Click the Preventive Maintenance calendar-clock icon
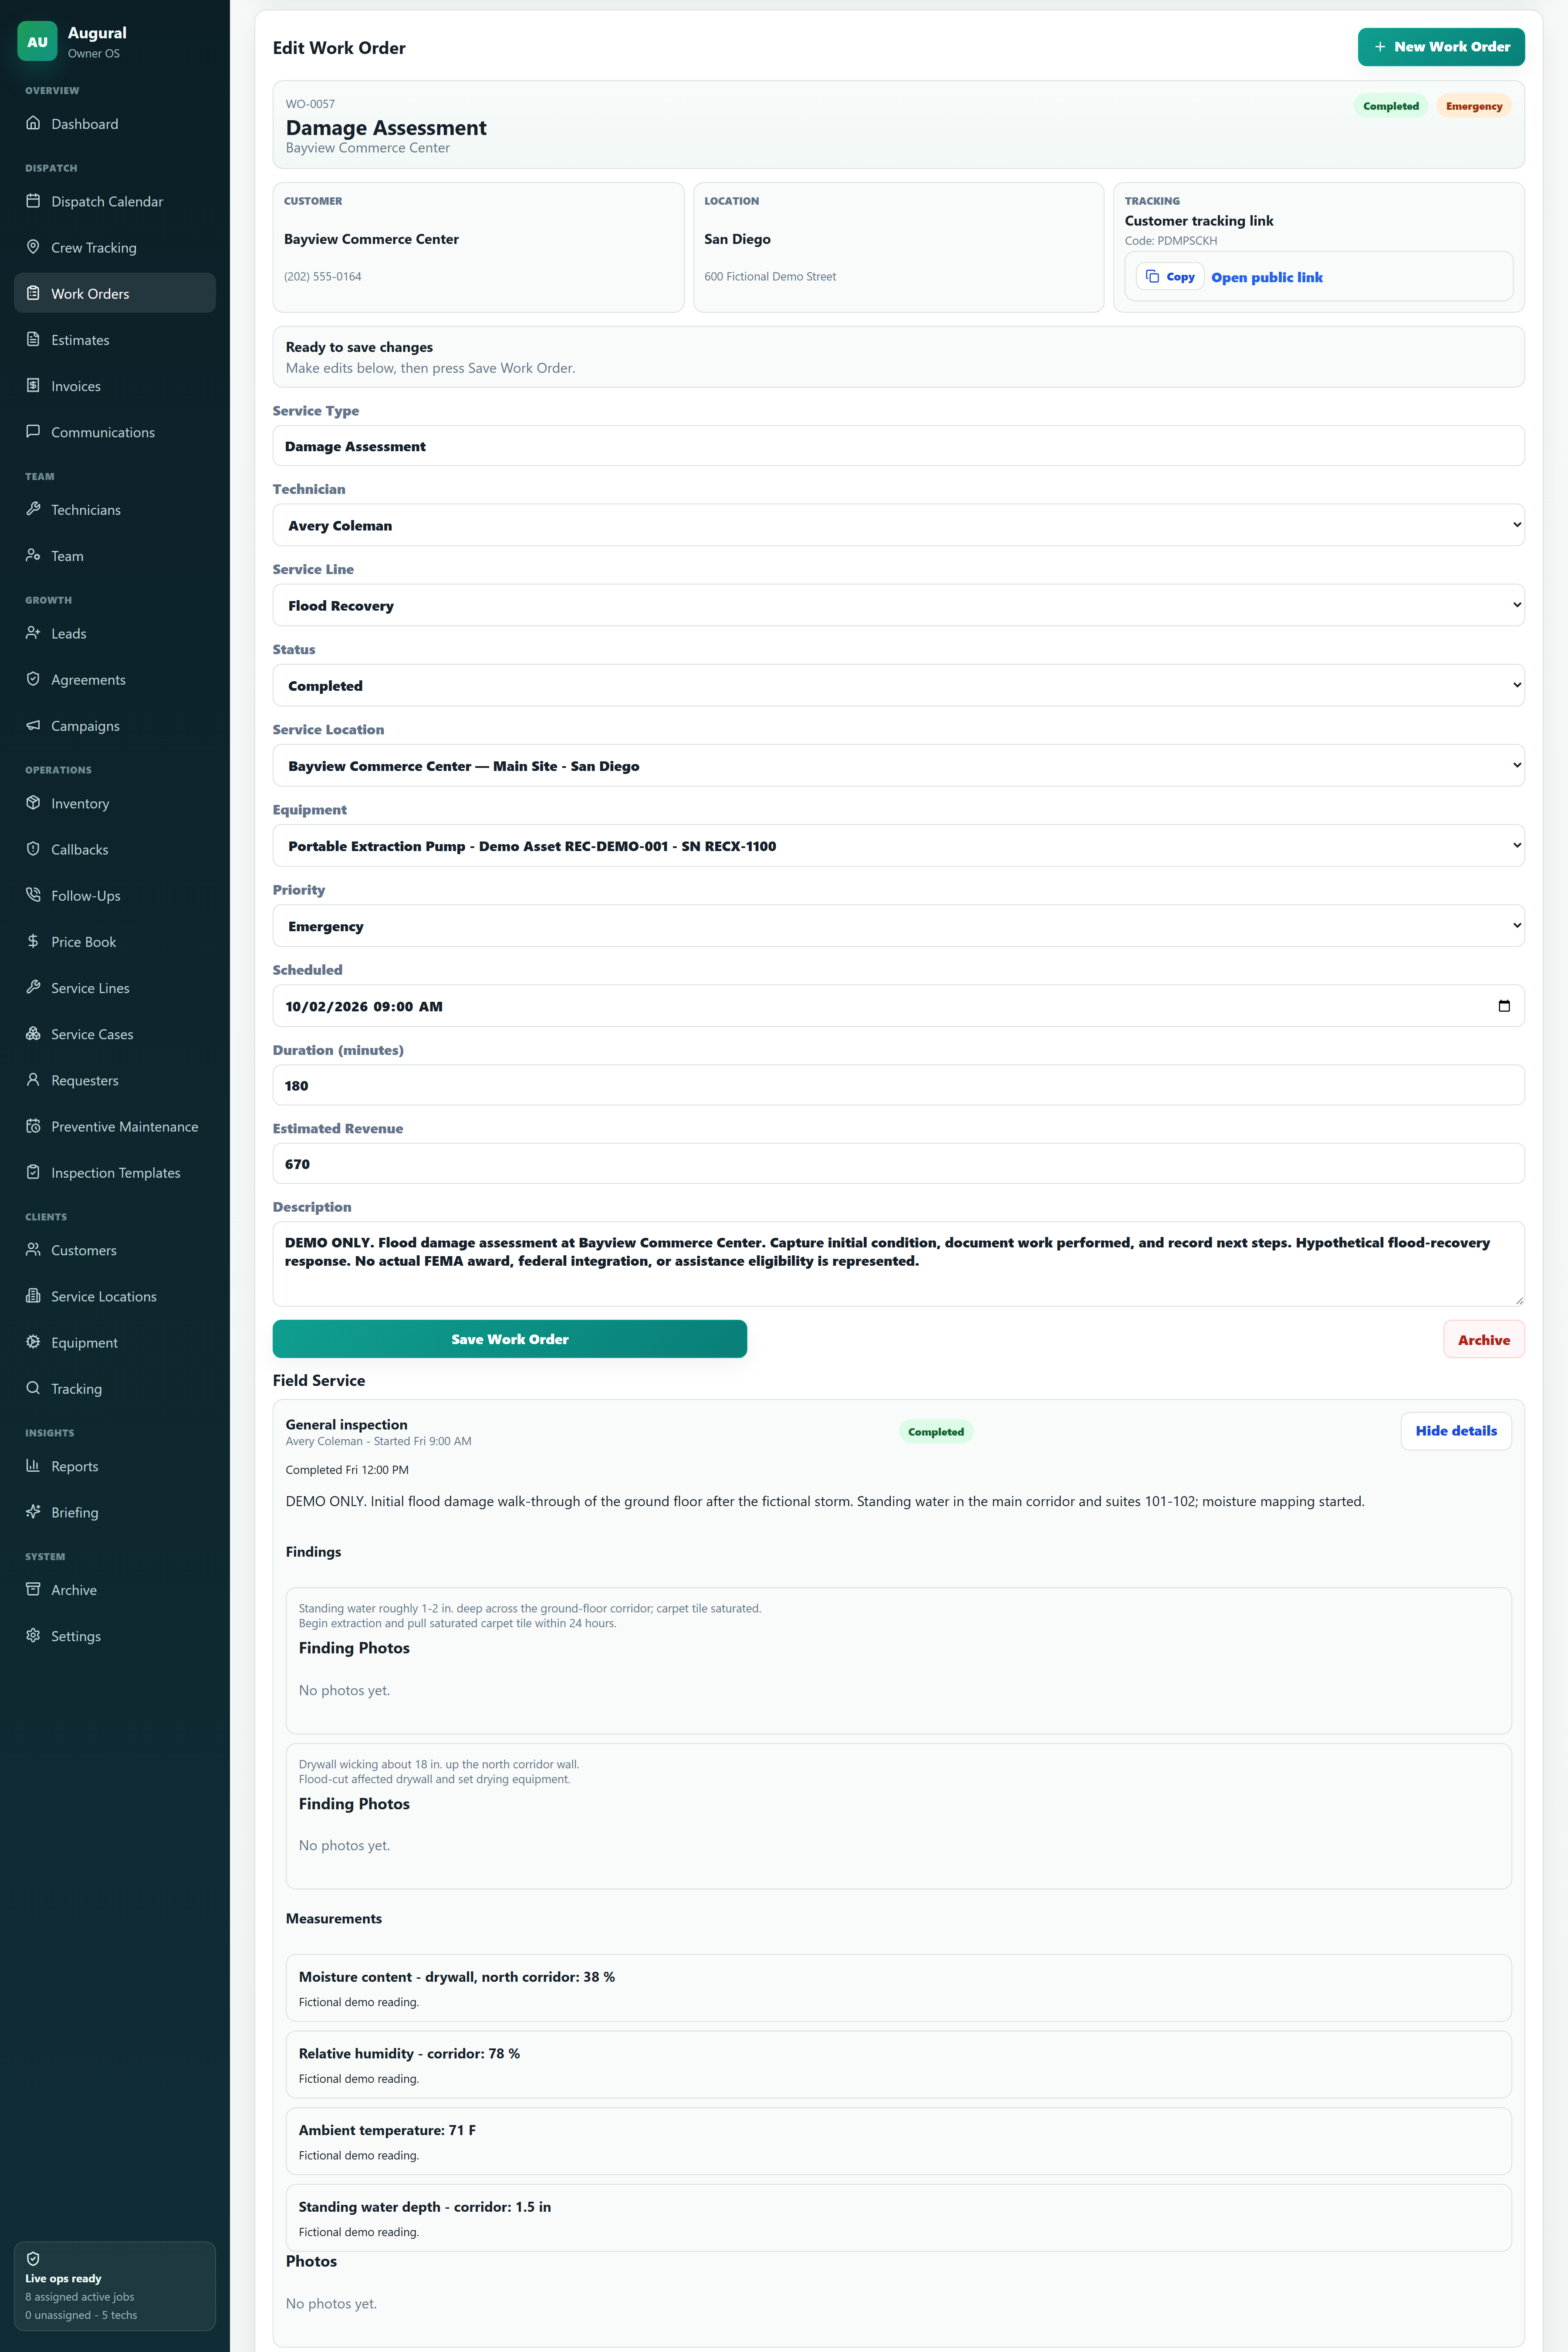The height and width of the screenshot is (2352, 1568). 33,1126
